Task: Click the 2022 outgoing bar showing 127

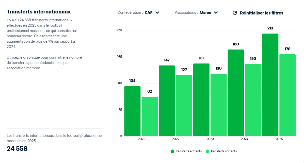Action: pos(184,106)
